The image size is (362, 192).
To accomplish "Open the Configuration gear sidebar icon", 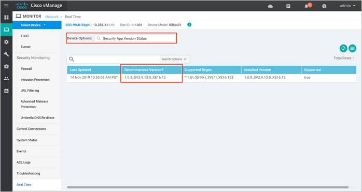I will tap(6, 42).
